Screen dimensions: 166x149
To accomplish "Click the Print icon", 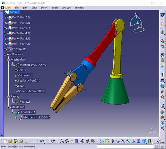I will [x=21, y=141].
